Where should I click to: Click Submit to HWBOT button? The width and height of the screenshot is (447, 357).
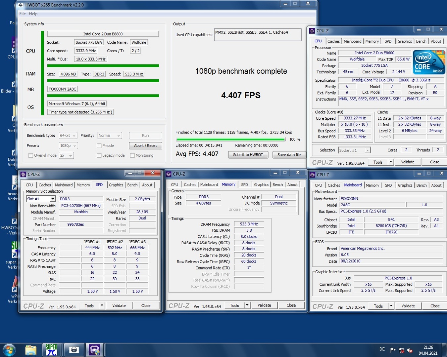pos(248,155)
